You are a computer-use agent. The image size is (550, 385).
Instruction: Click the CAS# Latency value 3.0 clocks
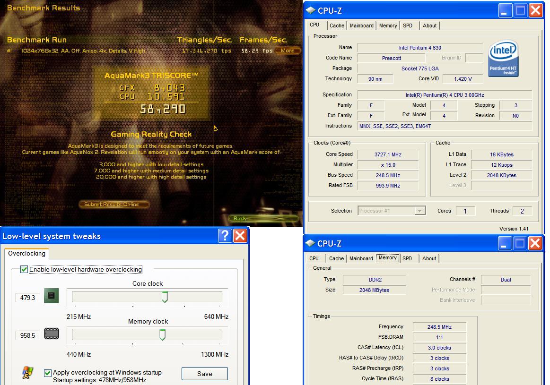(x=439, y=348)
